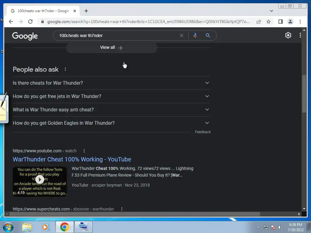The image size is (311, 233).
Task: Click horizontal scrollbar right arrow
Action: point(299,214)
